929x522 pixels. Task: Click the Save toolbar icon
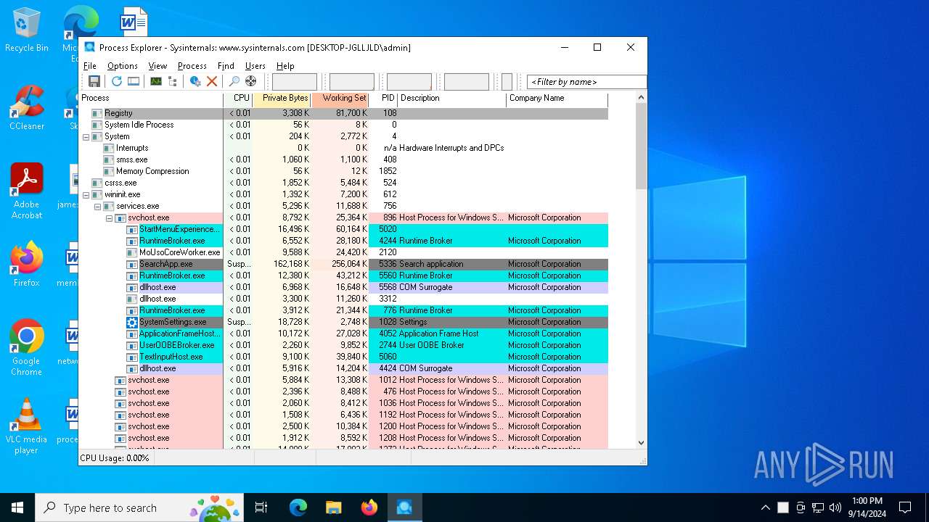click(x=94, y=81)
